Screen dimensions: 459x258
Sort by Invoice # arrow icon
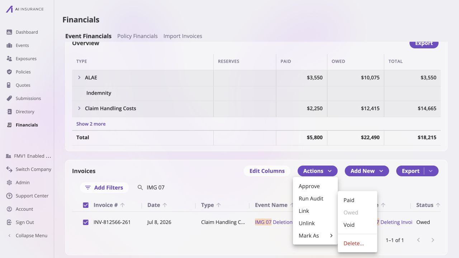[x=123, y=205]
